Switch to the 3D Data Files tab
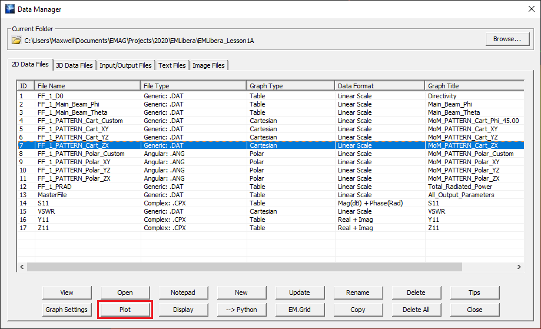 pos(75,65)
